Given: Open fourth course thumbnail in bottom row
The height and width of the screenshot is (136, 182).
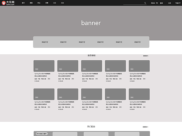Looking at the screenshot, I should coord(115,94).
